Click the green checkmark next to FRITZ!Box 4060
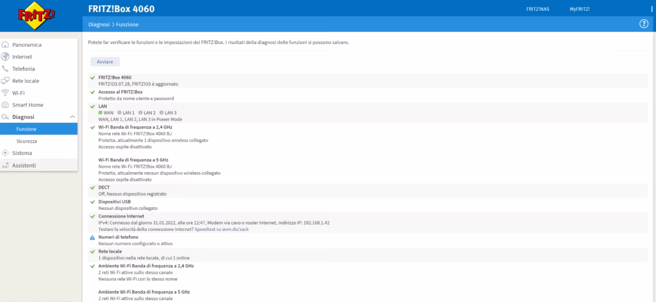 pos(92,77)
